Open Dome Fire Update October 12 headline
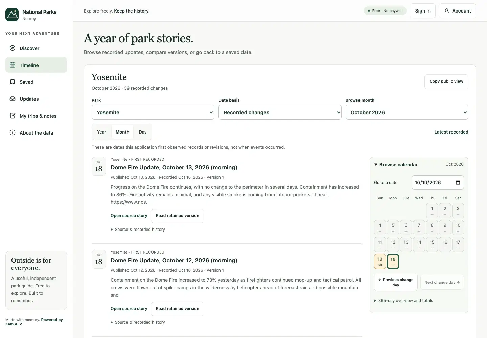 tap(174, 260)
